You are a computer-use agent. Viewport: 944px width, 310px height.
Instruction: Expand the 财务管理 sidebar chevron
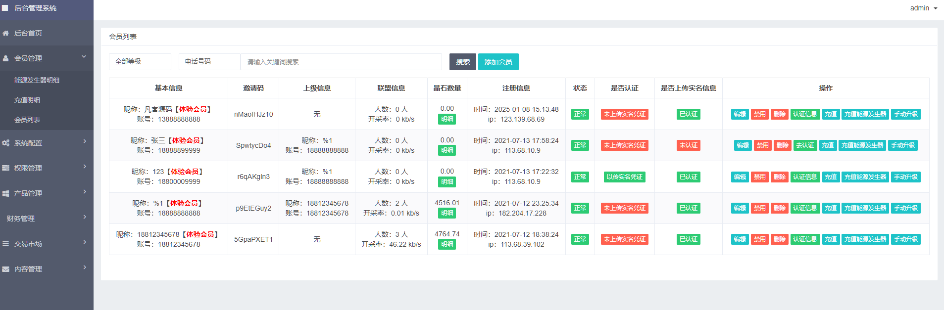click(x=85, y=217)
